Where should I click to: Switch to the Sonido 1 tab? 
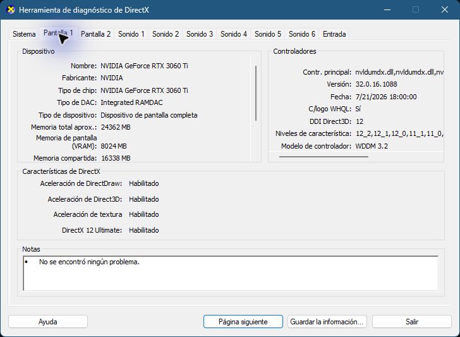click(131, 34)
